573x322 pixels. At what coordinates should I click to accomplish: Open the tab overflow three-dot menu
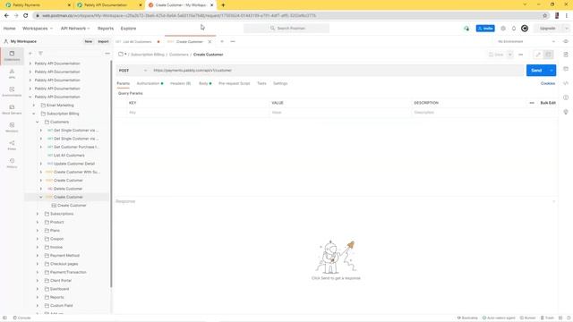pyautogui.click(x=233, y=42)
